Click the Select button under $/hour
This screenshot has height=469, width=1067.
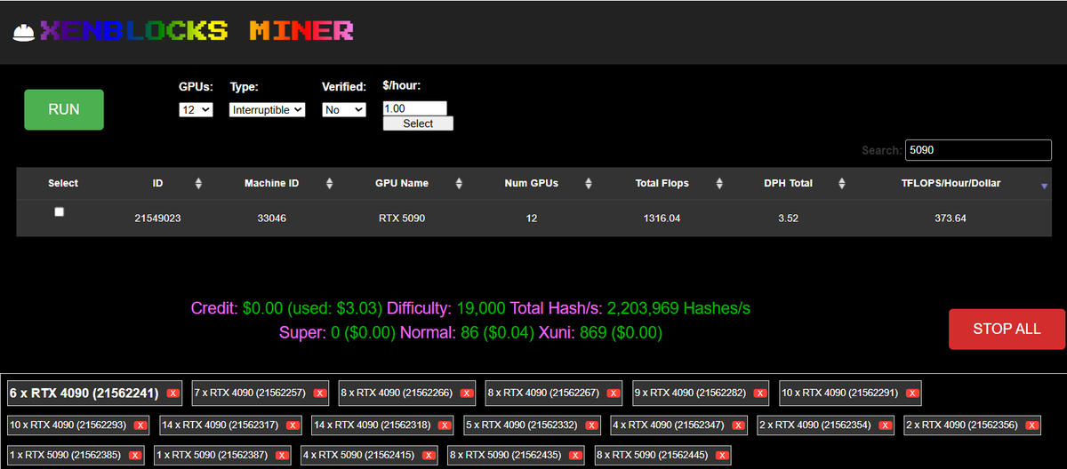(x=418, y=123)
